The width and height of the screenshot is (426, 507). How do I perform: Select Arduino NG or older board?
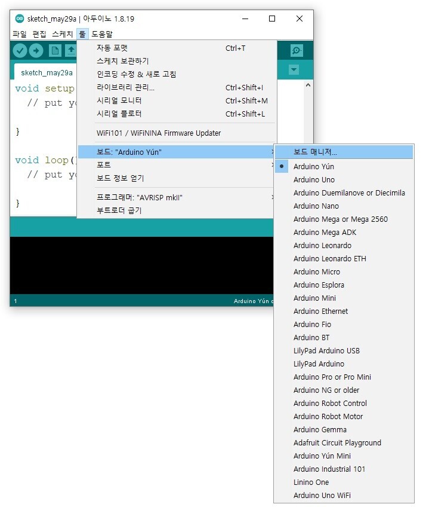point(344,390)
